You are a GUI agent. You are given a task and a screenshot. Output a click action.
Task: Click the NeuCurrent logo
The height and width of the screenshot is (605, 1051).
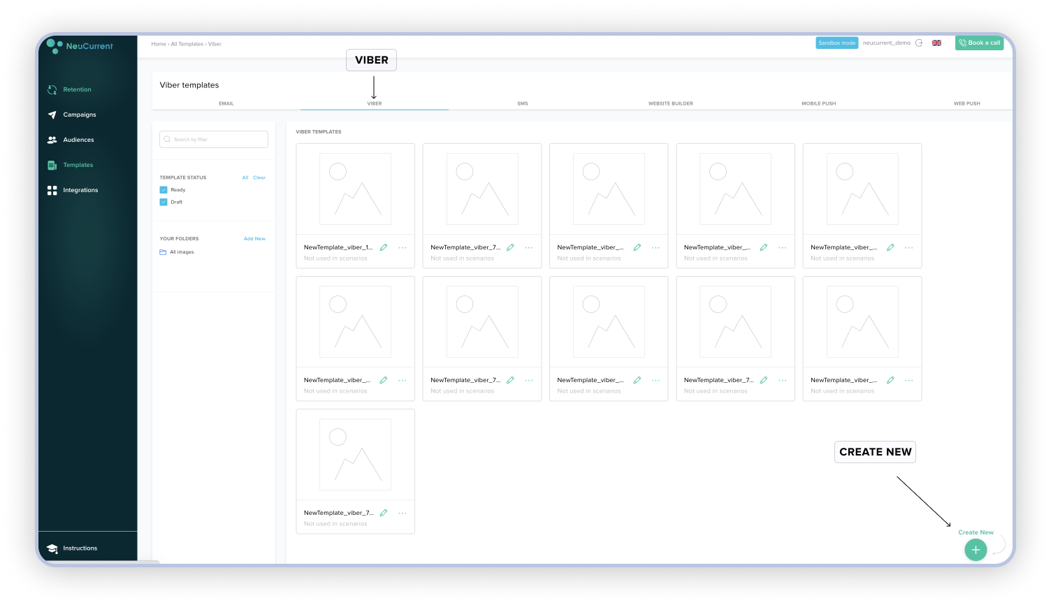click(x=79, y=46)
